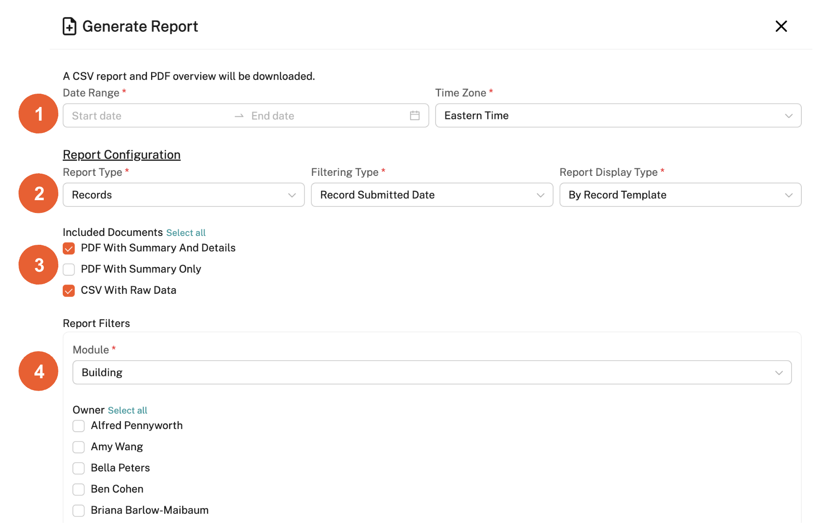Select all Included Documents

coord(186,233)
